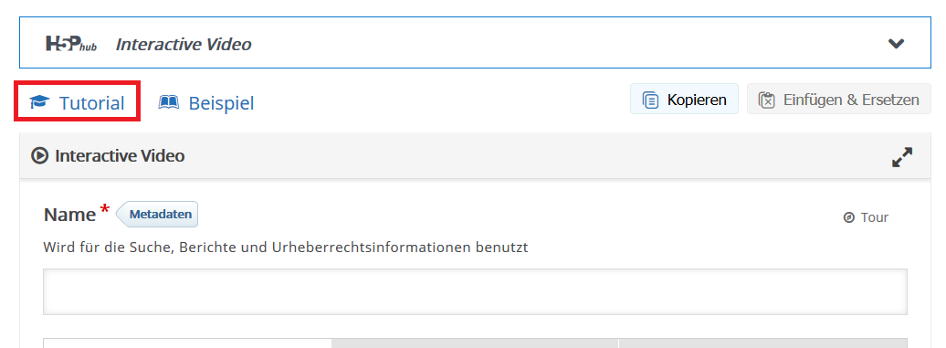Click the graduation cap Tutorial icon
Image resolution: width=946 pixels, height=348 pixels.
39,102
